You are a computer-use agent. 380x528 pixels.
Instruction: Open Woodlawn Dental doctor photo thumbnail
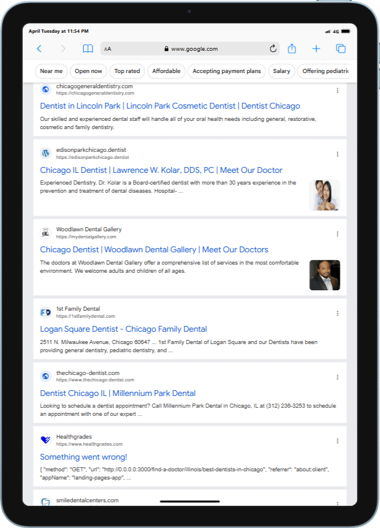pyautogui.click(x=325, y=275)
